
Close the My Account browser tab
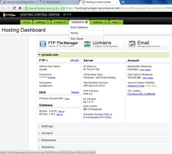(78, 2)
